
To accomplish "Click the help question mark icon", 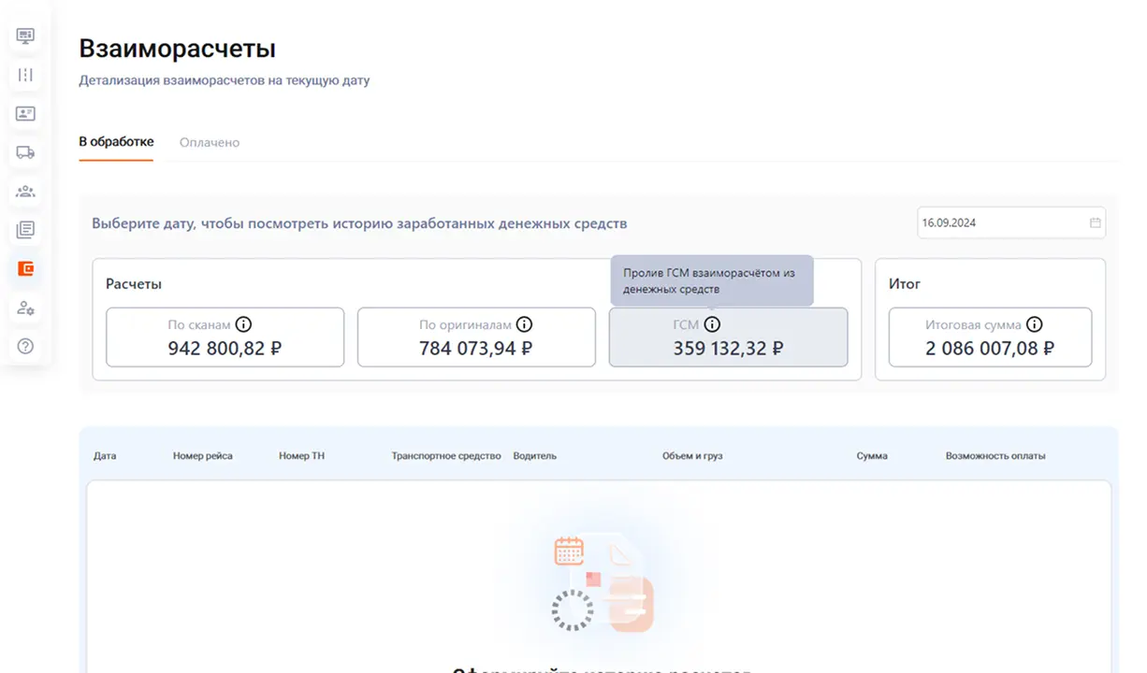I will (x=25, y=346).
